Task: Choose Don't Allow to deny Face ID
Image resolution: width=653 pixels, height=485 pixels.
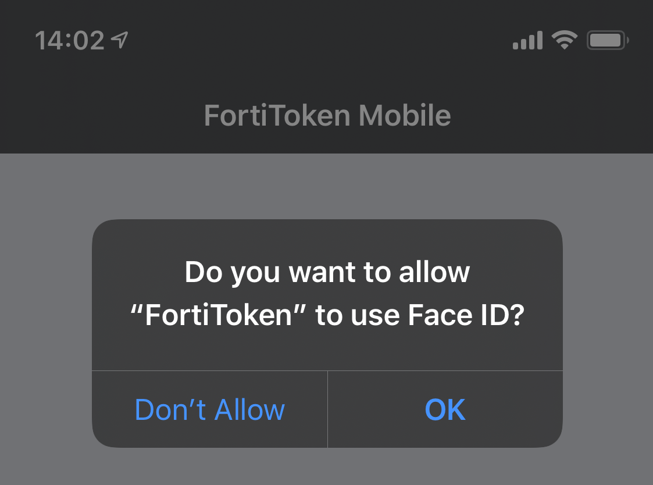Action: point(209,409)
